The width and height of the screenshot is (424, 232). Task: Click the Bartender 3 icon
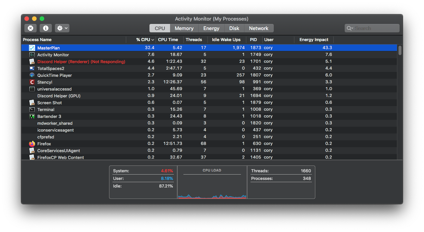32,116
